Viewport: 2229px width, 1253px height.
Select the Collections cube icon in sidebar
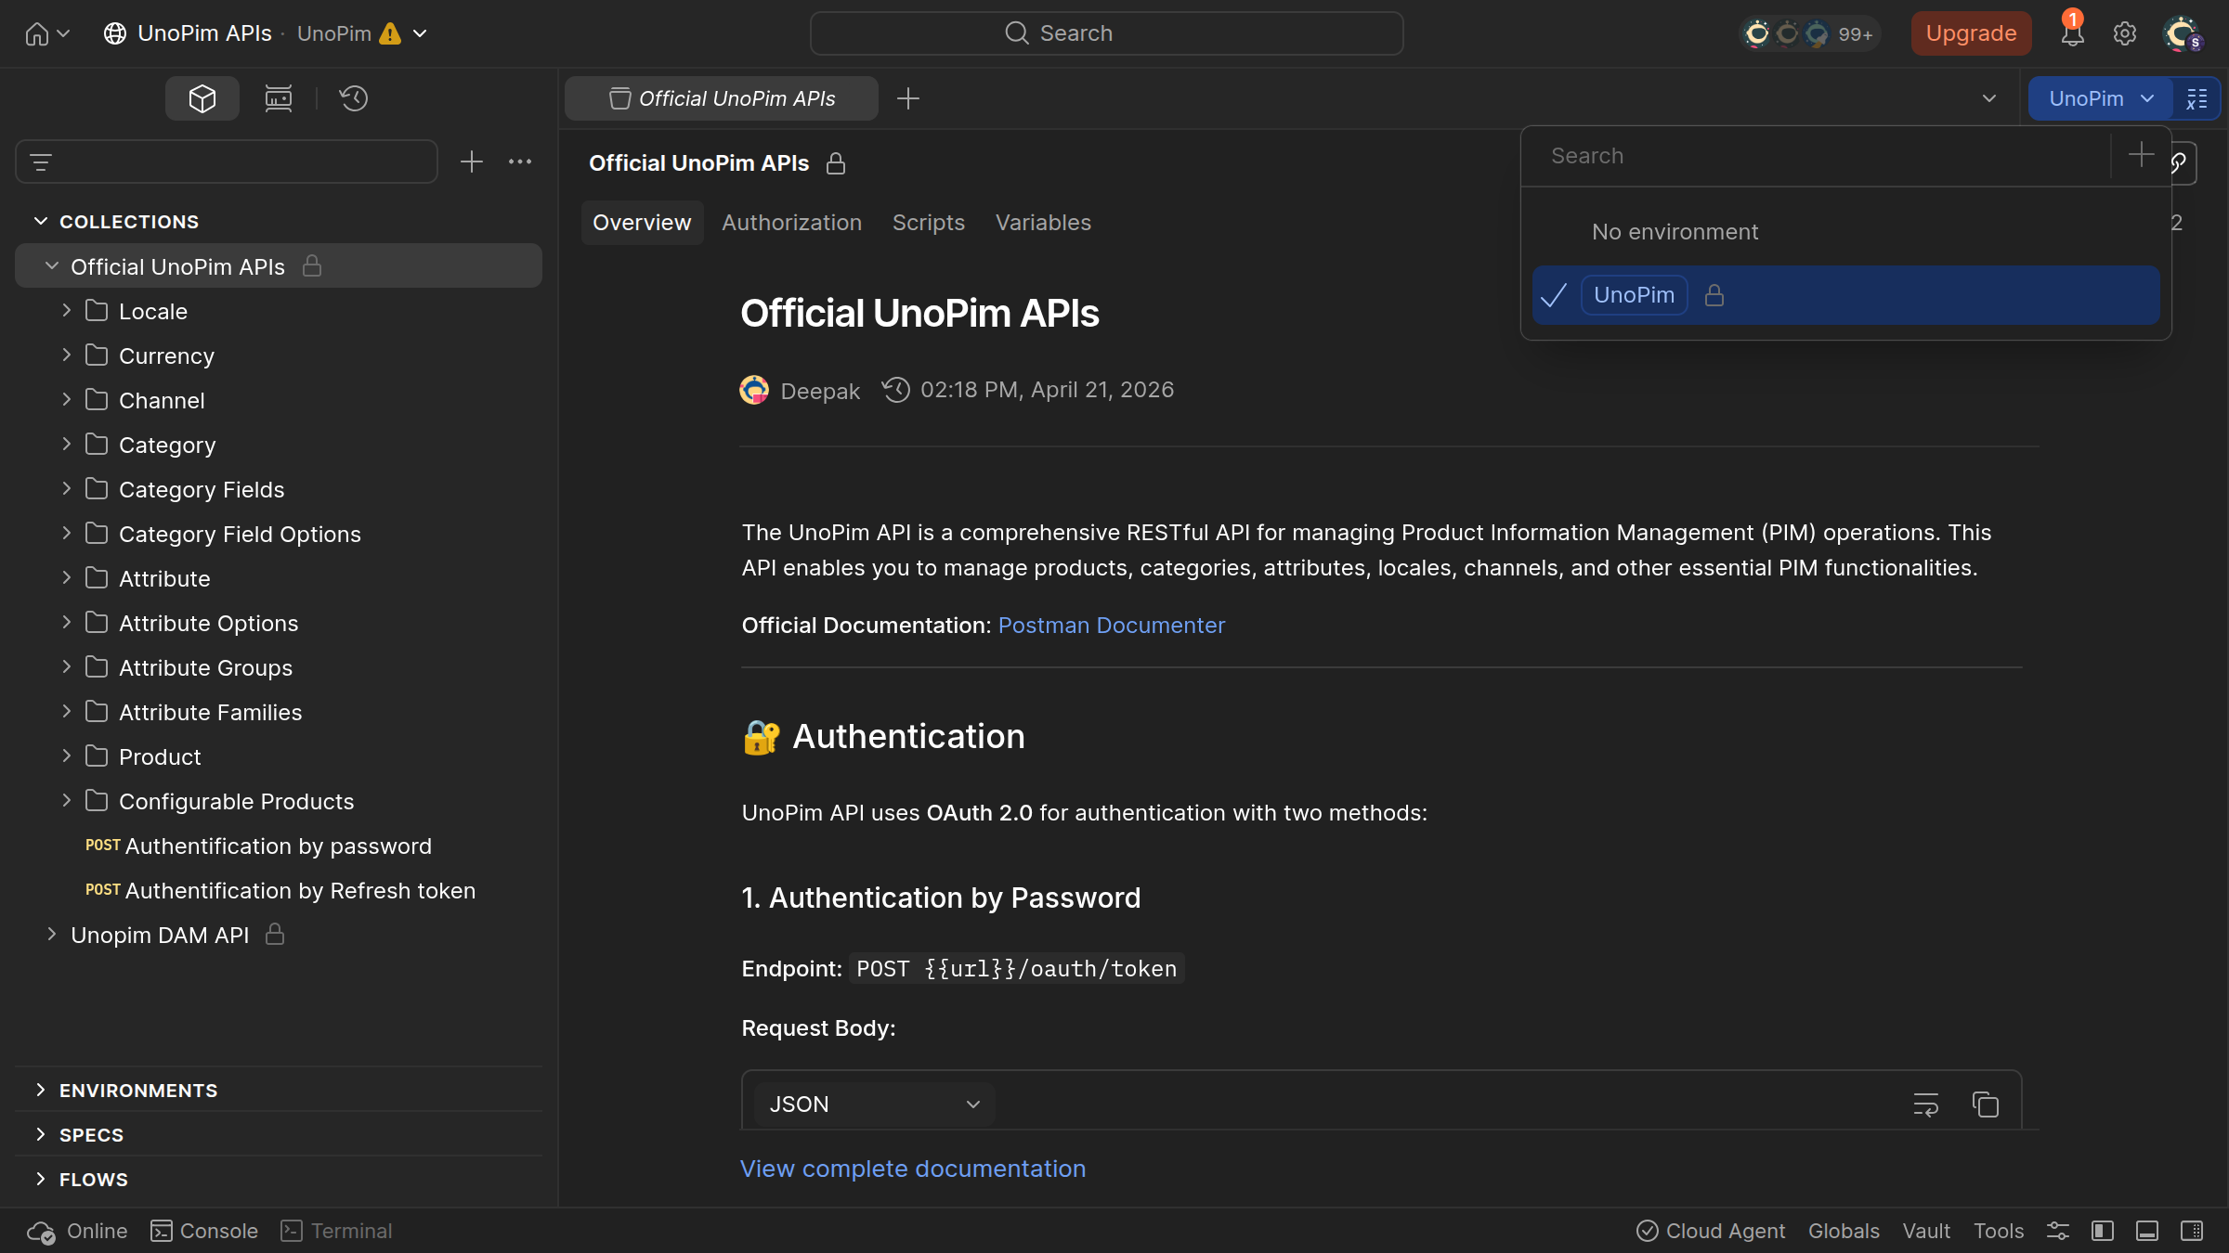click(x=202, y=98)
